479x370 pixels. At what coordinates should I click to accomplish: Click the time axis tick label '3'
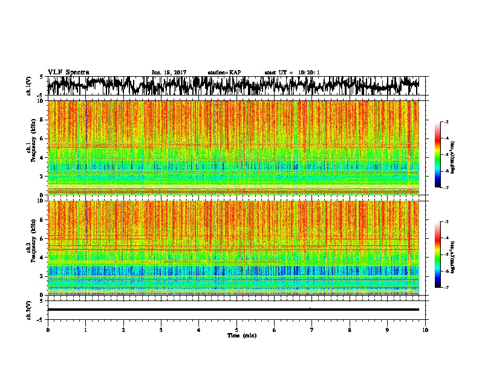click(161, 330)
